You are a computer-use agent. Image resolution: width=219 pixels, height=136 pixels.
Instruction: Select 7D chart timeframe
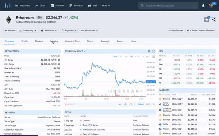click(121, 56)
